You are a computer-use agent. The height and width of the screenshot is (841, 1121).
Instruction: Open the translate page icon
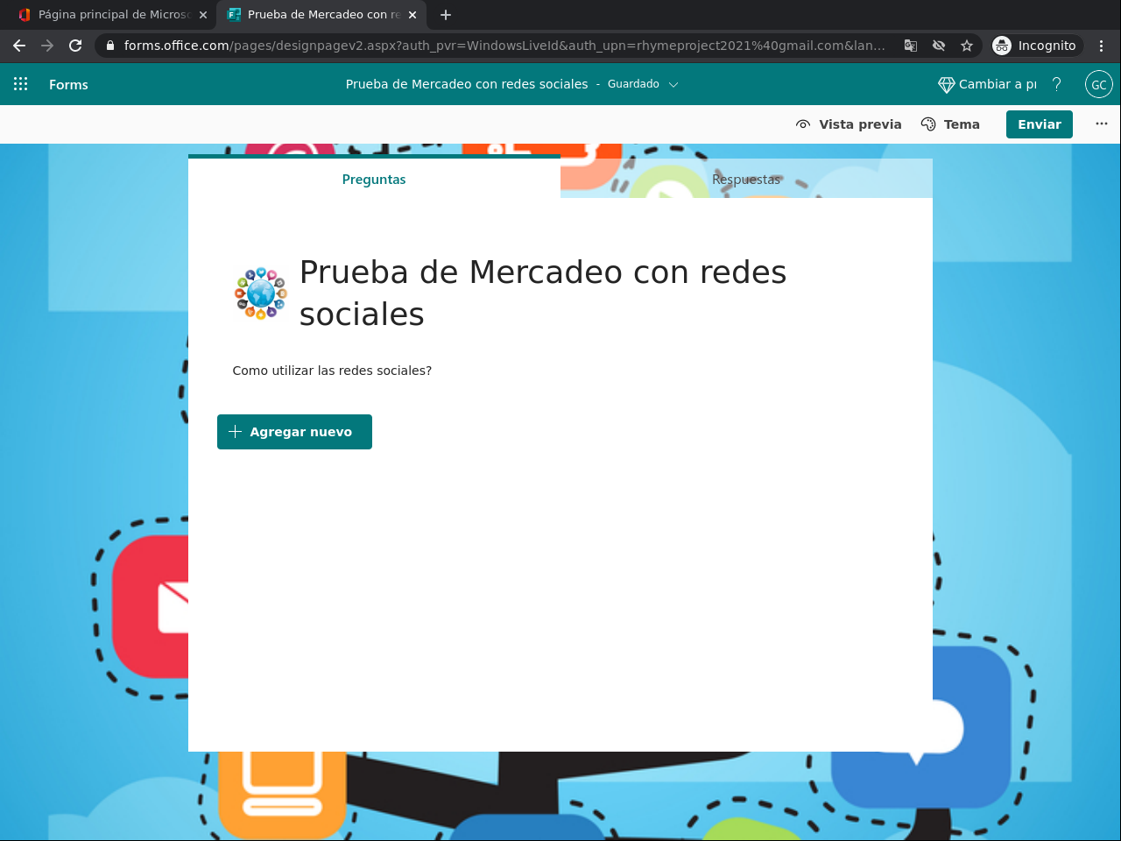coord(911,46)
